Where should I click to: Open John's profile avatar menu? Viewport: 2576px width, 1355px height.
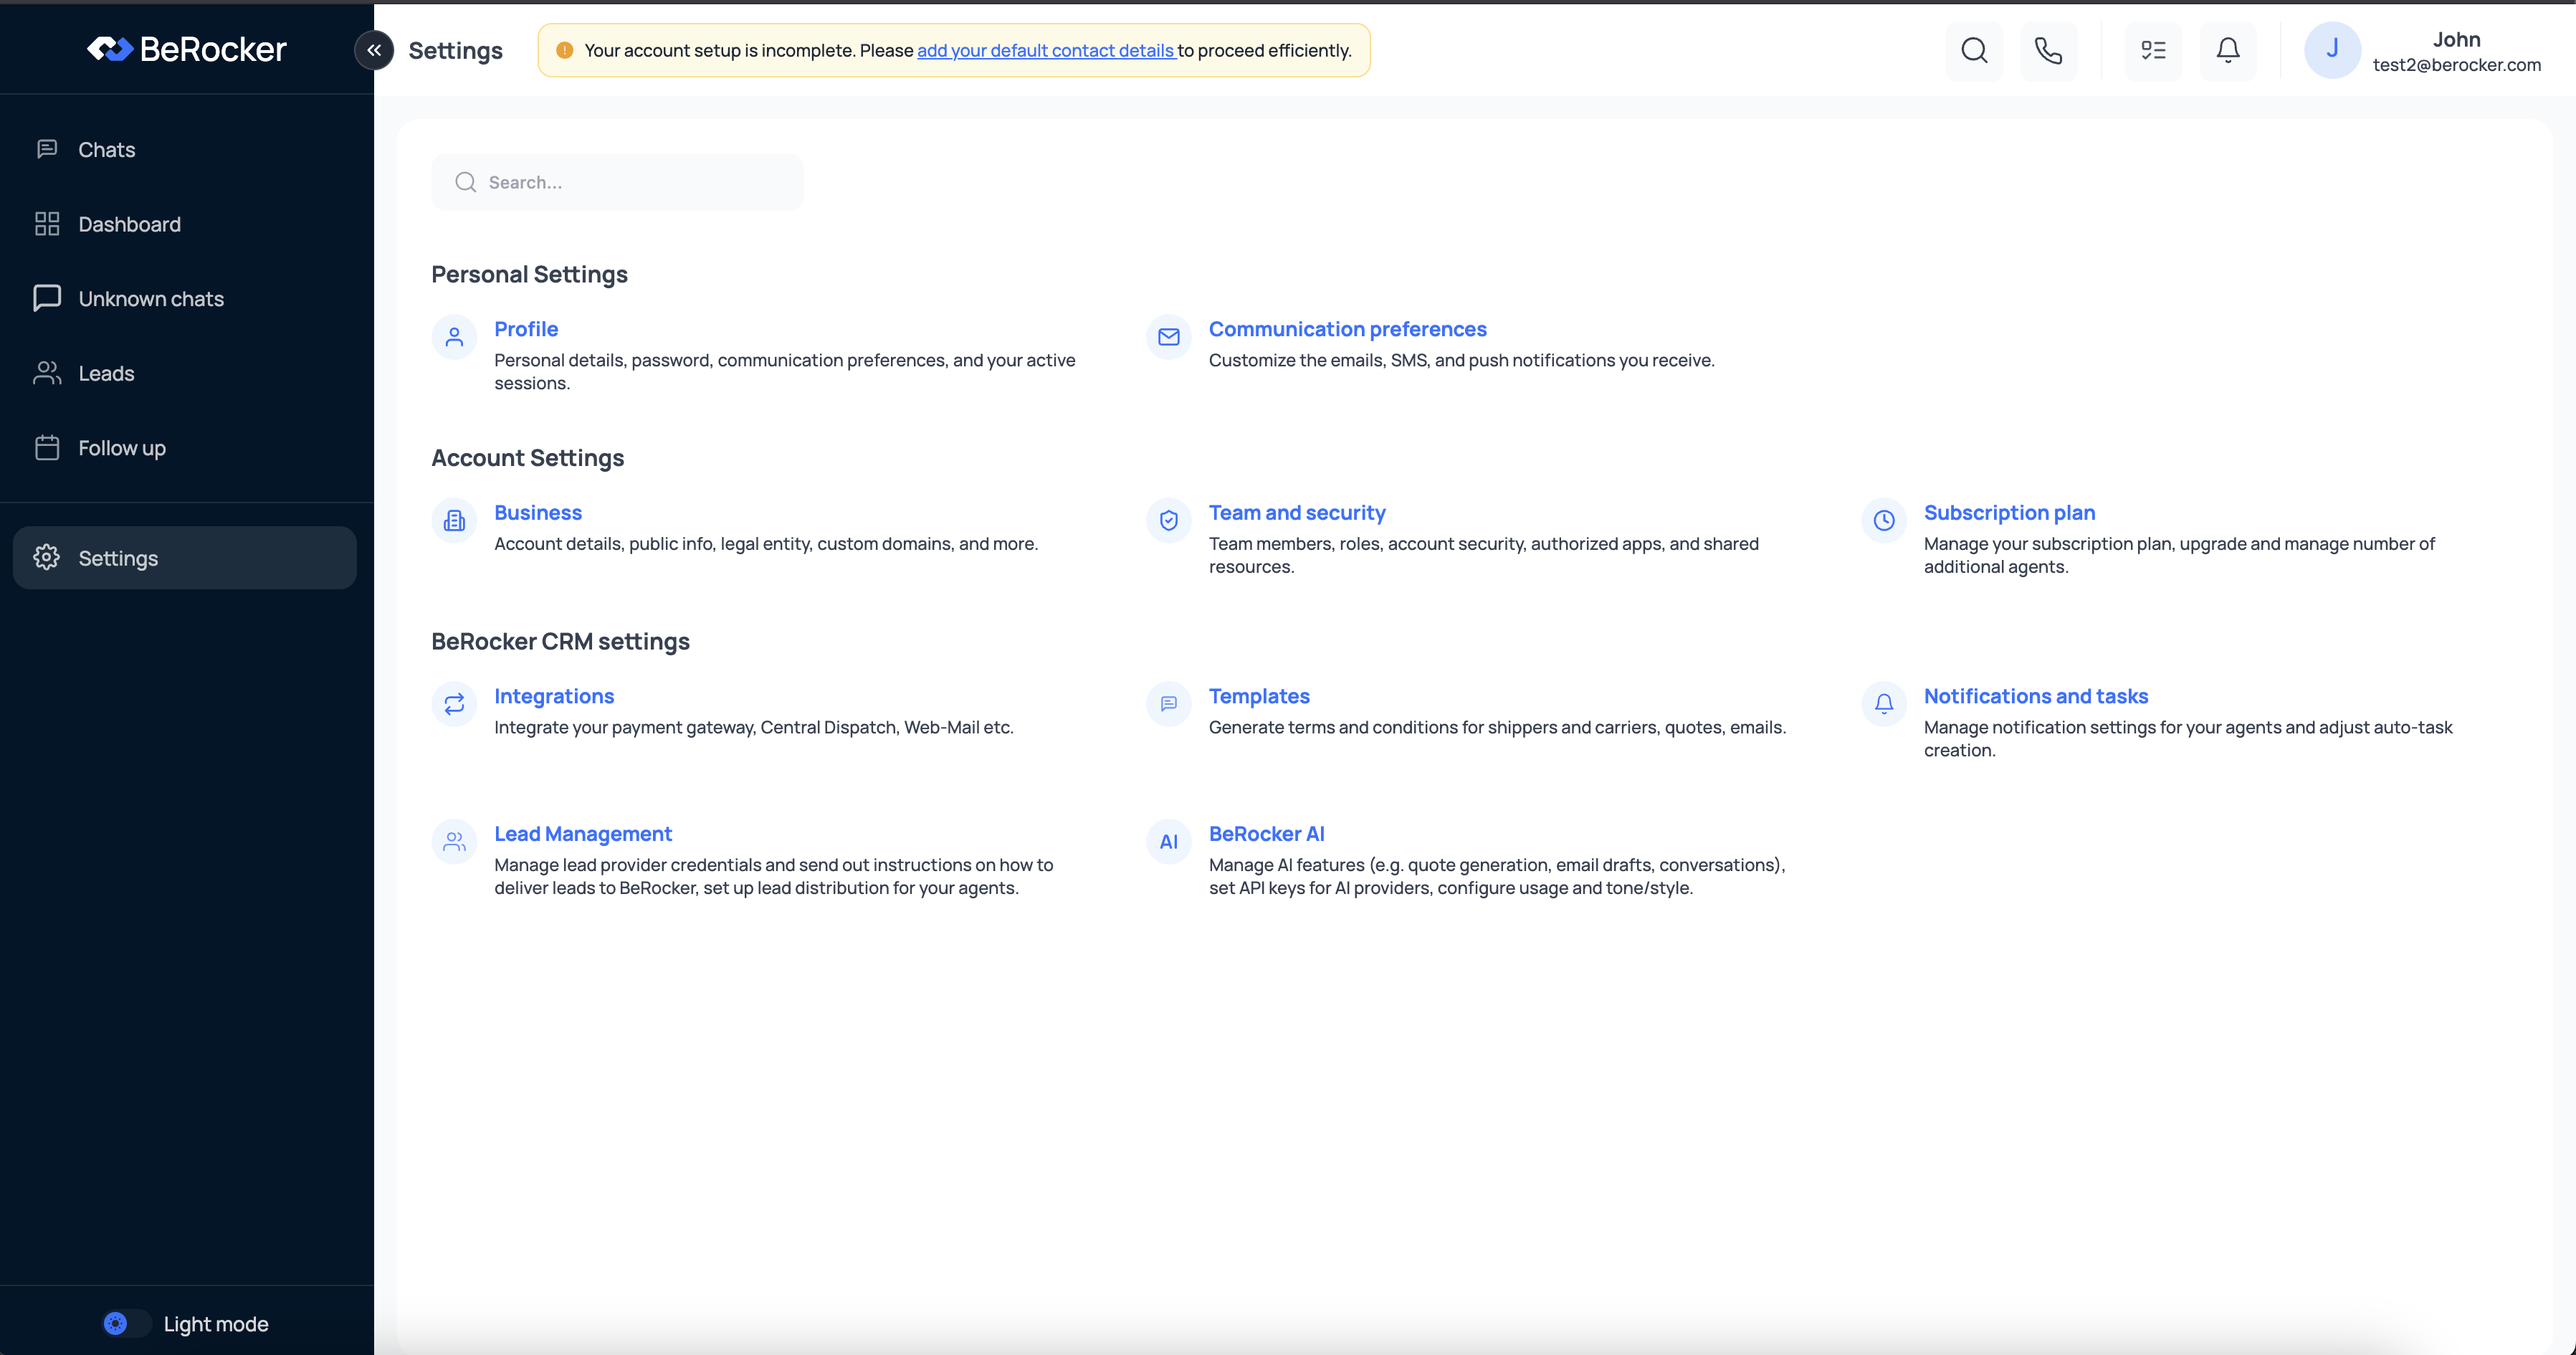(x=2333, y=50)
